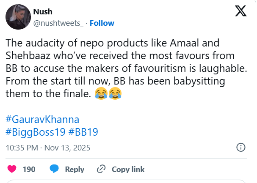Click the chain link icon
The width and height of the screenshot is (257, 183).
tap(101, 169)
